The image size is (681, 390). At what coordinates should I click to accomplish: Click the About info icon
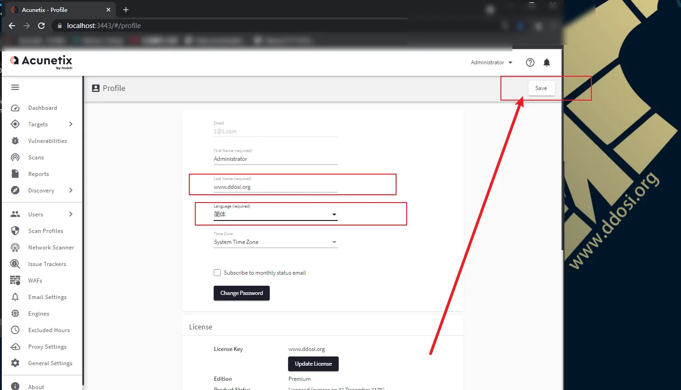[x=15, y=387]
